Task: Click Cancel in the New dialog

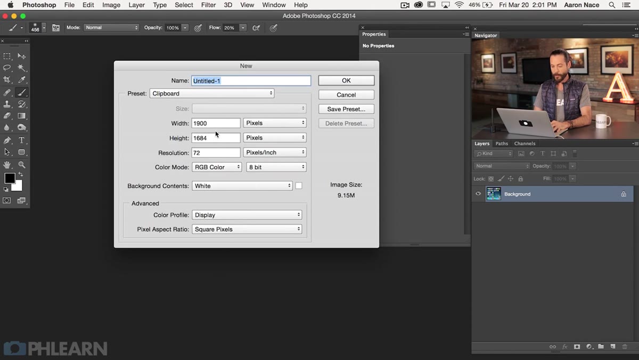Action: [x=346, y=95]
